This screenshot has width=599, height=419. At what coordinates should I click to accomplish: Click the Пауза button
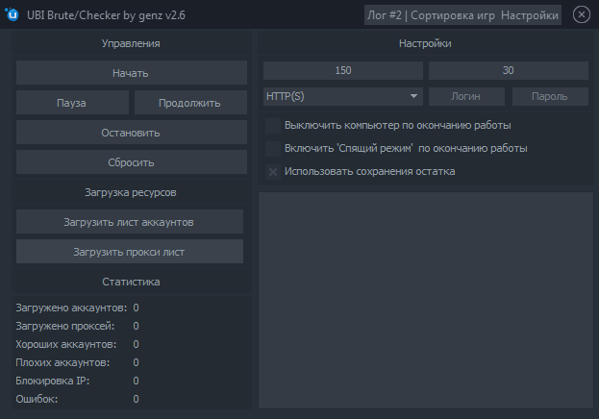(x=72, y=103)
